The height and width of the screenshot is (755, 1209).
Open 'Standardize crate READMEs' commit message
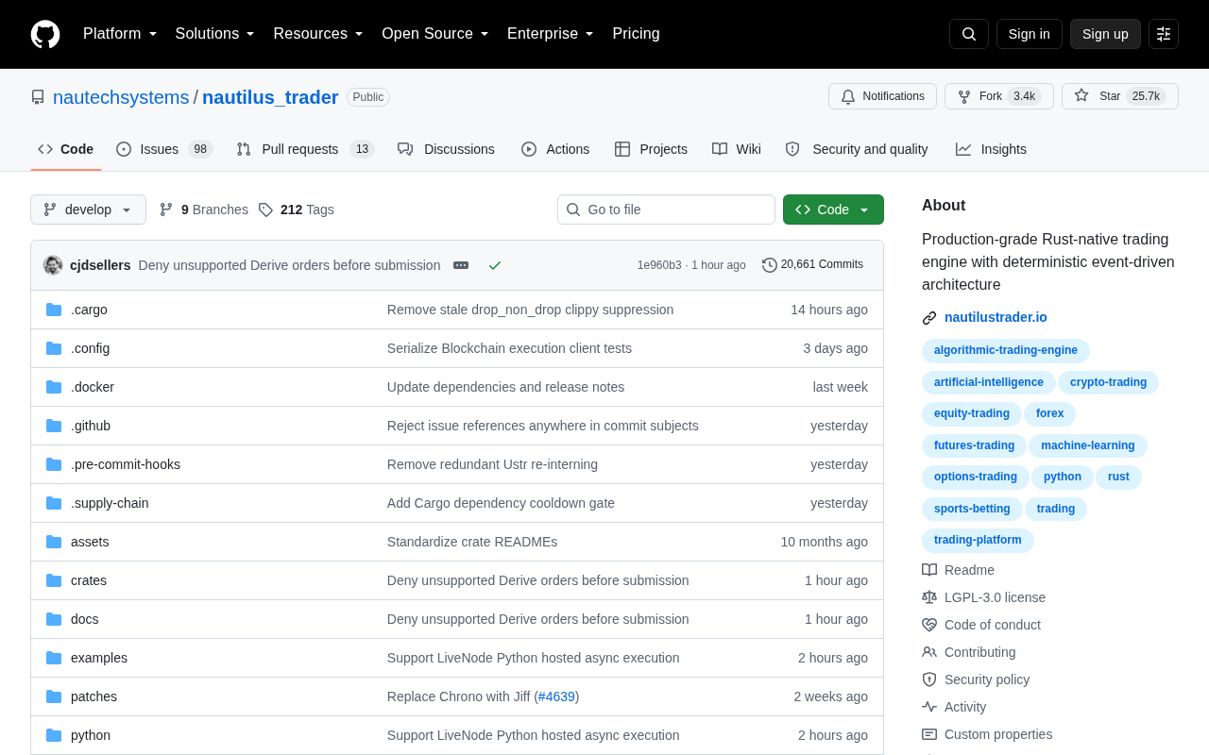[472, 542]
